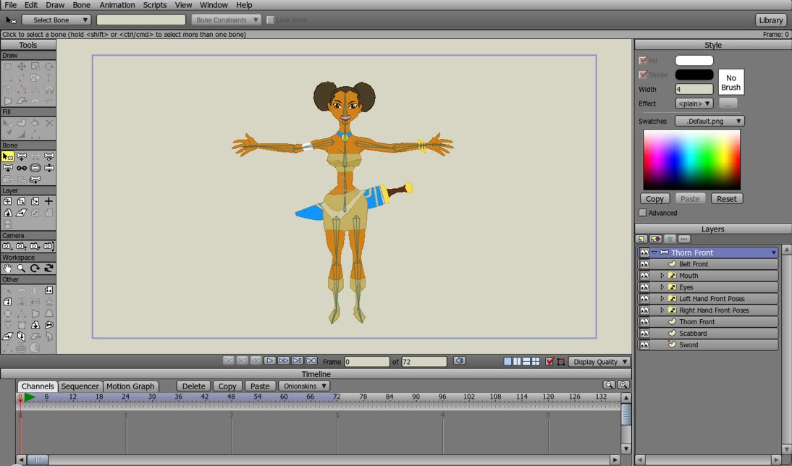Switch to the Motion Graph tab
The image size is (792, 466).
coord(130,386)
